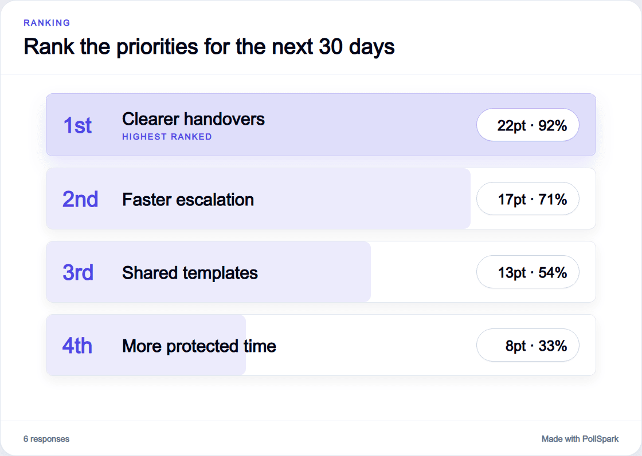Click the RANKING category label
This screenshot has height=456, width=642.
pos(46,23)
